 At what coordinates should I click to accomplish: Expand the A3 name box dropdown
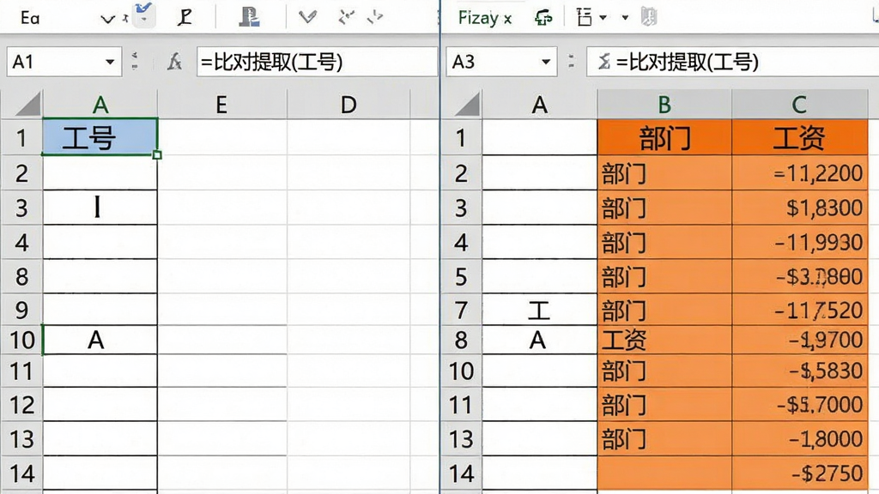(545, 62)
